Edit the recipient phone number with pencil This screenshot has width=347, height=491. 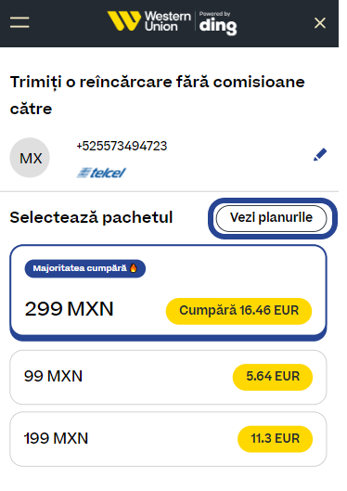[x=320, y=155]
